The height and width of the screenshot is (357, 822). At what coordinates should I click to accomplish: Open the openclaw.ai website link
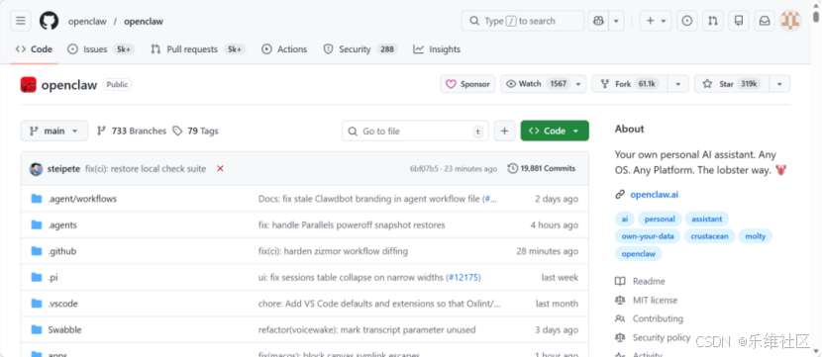pyautogui.click(x=655, y=195)
